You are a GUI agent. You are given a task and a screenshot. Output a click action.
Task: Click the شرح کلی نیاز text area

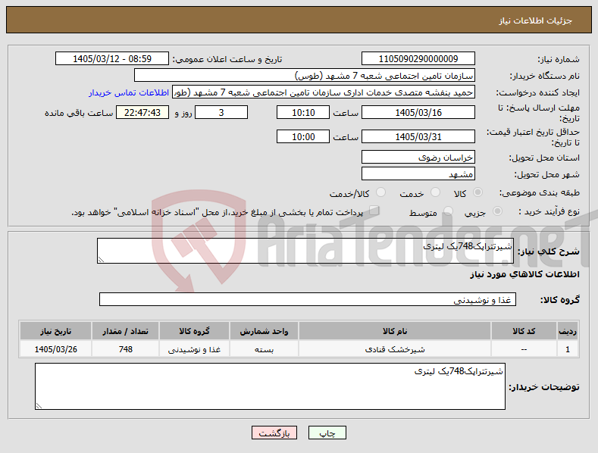point(305,251)
